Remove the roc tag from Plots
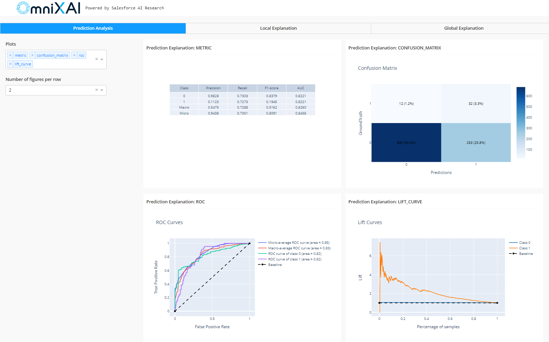The image size is (549, 342). [x=74, y=55]
